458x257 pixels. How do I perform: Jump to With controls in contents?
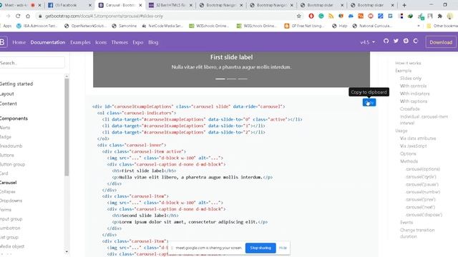(413, 86)
